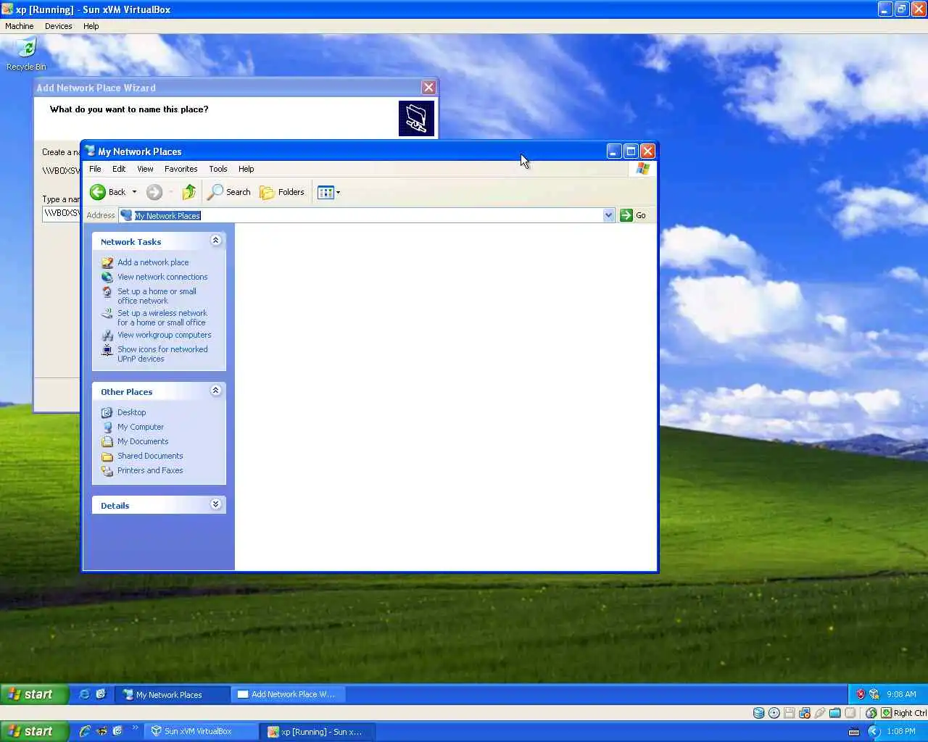Open Desktop from Other Places
The width and height of the screenshot is (928, 742).
pyautogui.click(x=131, y=412)
